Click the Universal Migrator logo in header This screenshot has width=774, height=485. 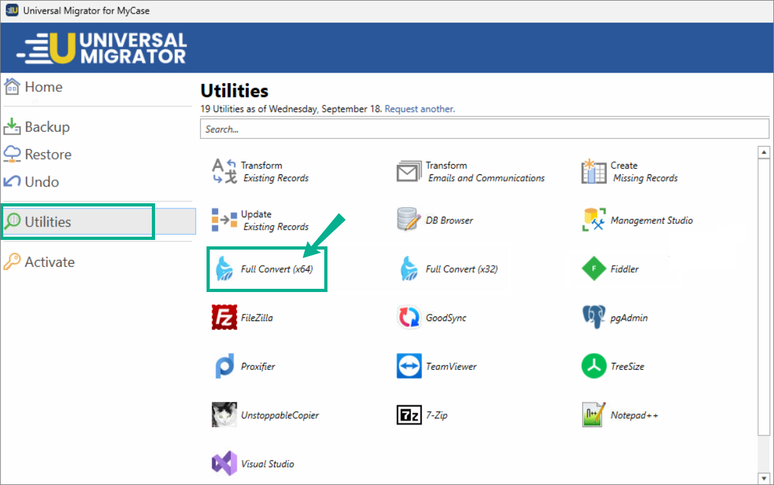102,48
